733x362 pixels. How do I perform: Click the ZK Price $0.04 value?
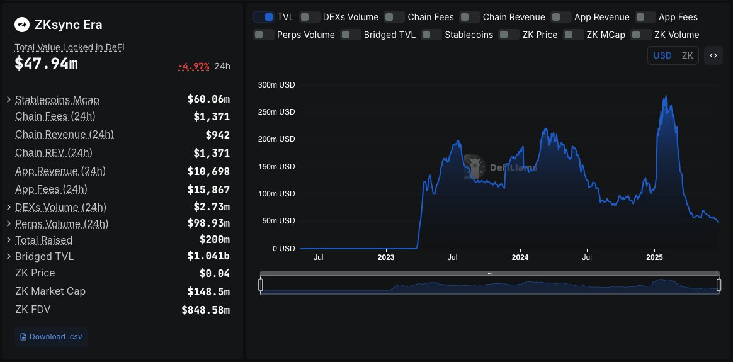pyautogui.click(x=215, y=273)
